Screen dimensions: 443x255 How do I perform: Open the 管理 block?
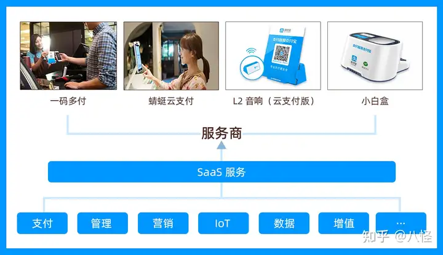click(103, 223)
